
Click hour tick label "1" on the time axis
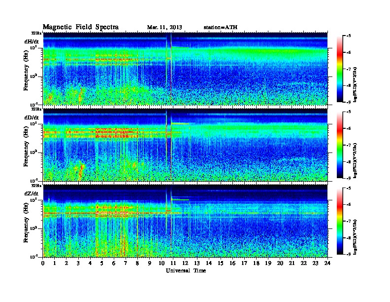(55, 263)
